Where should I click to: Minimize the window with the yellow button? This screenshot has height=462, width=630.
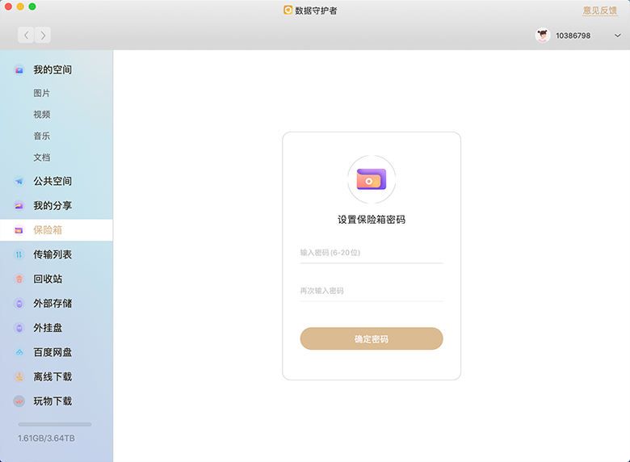pyautogui.click(x=20, y=6)
